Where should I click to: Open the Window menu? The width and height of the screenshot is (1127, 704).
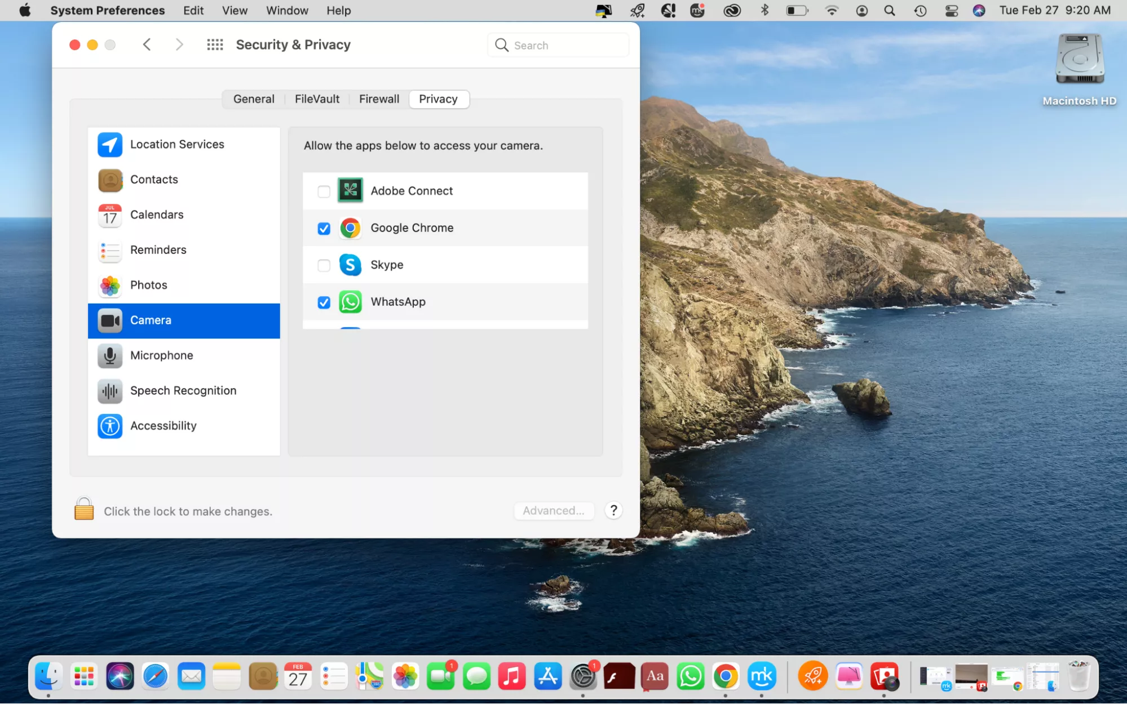[287, 11]
